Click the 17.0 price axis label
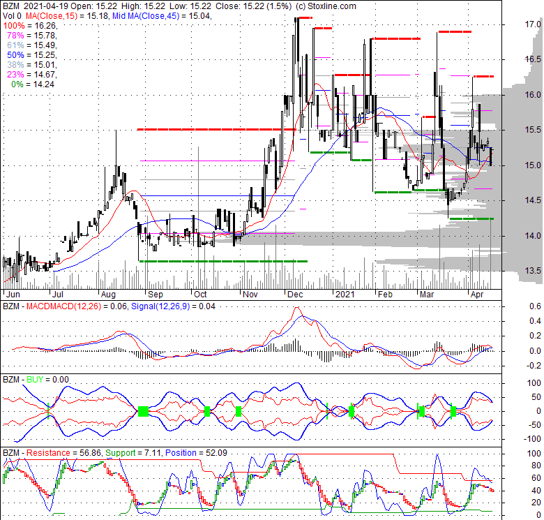 pos(533,24)
